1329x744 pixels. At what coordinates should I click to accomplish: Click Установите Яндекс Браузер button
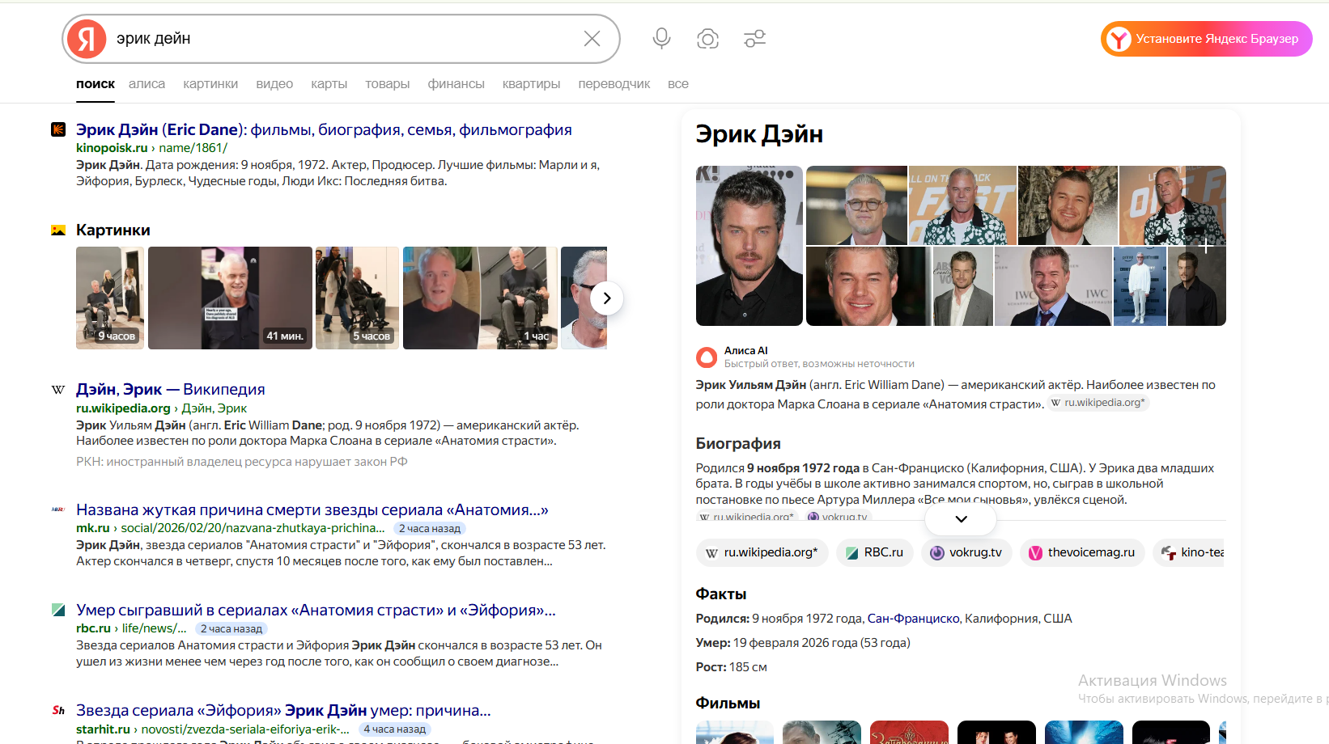1206,39
